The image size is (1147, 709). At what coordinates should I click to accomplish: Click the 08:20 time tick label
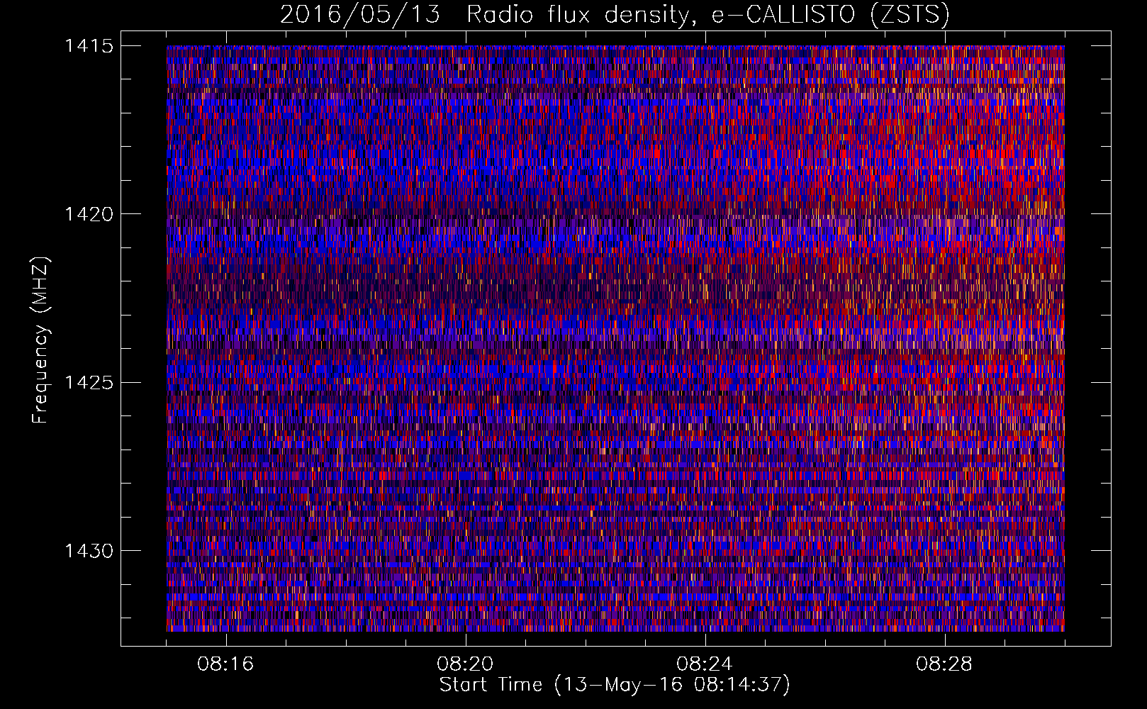coord(465,664)
